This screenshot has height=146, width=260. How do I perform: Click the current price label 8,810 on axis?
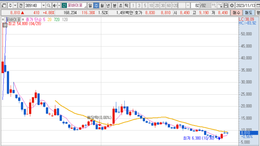click(x=249, y=133)
